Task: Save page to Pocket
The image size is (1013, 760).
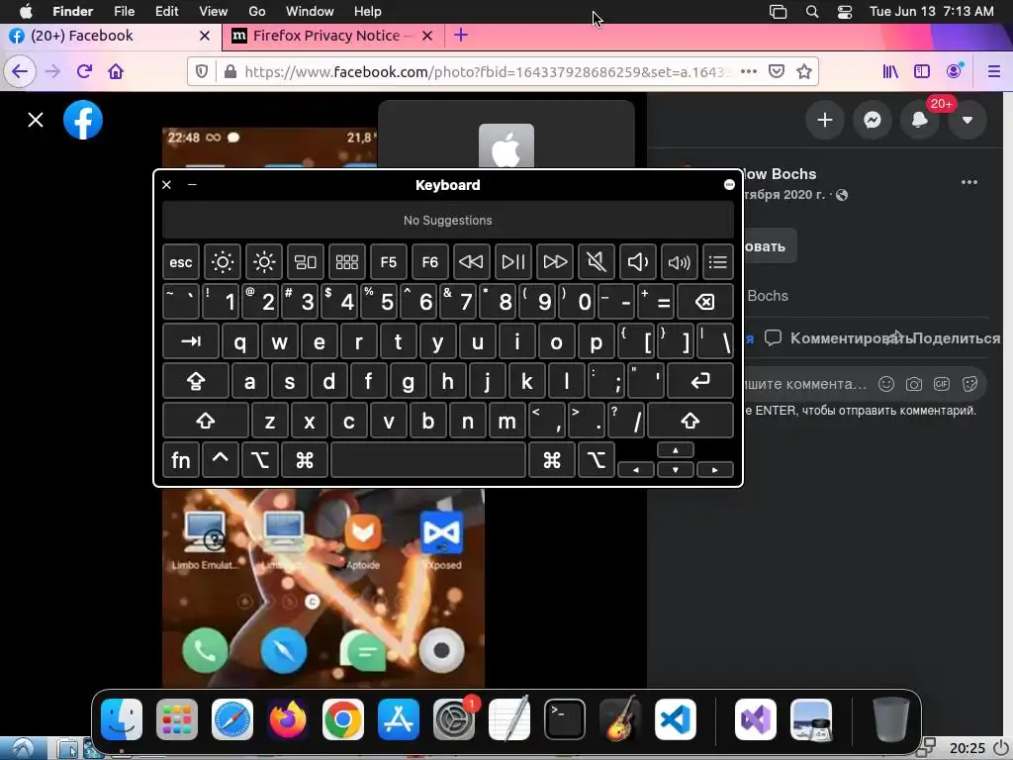Action: click(x=776, y=71)
